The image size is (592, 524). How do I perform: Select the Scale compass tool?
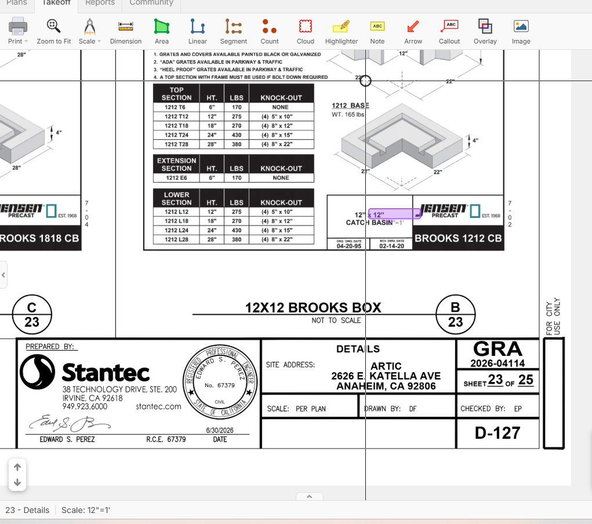(89, 27)
